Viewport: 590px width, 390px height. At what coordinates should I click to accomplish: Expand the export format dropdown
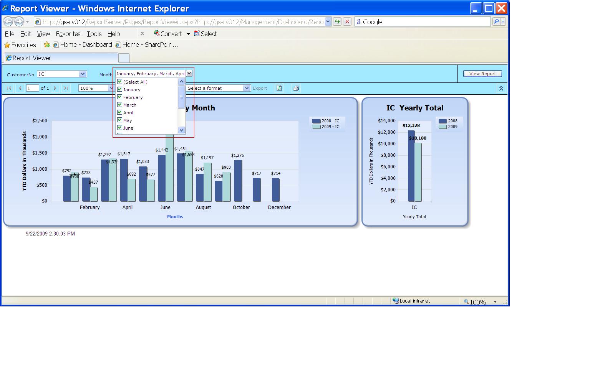click(x=247, y=88)
